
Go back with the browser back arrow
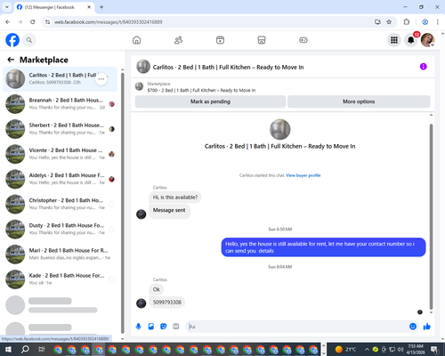8,22
